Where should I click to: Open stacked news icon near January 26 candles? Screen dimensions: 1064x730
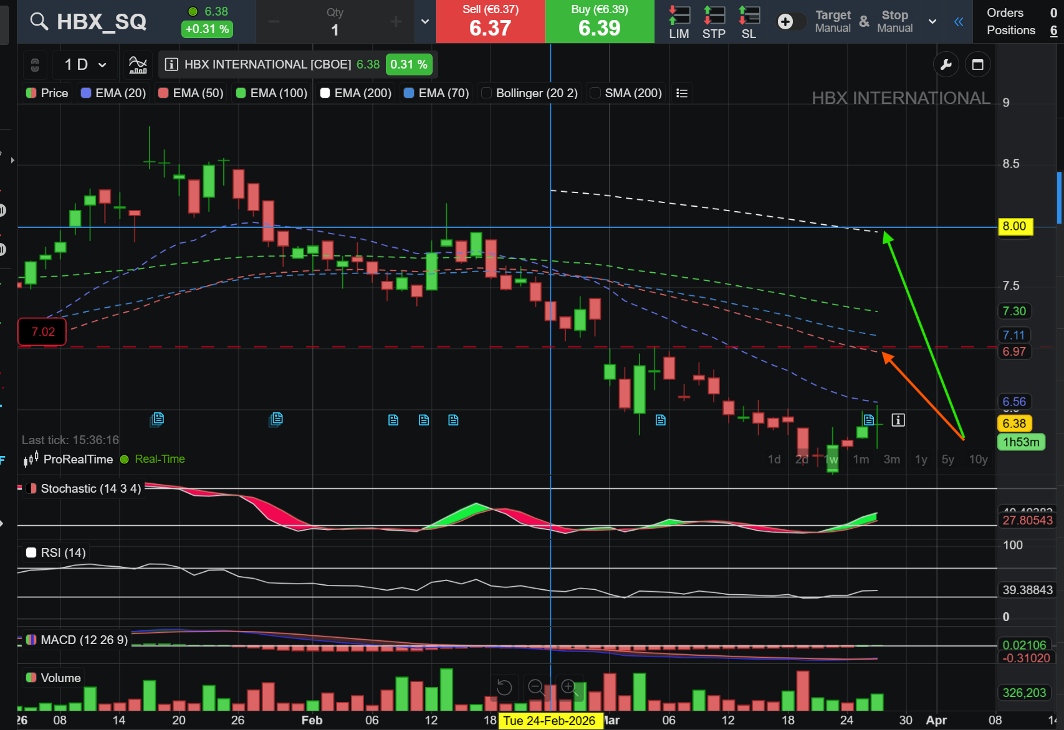point(276,419)
